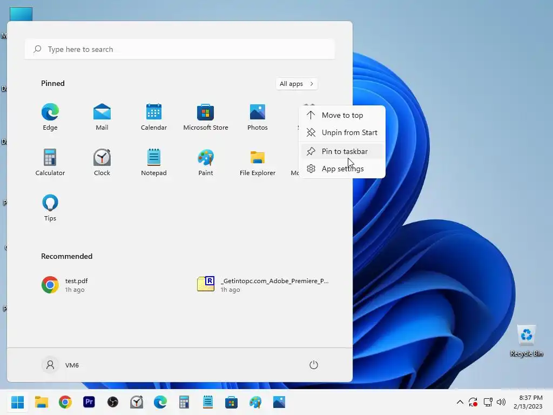Open OBS Studio from the taskbar

click(x=113, y=402)
